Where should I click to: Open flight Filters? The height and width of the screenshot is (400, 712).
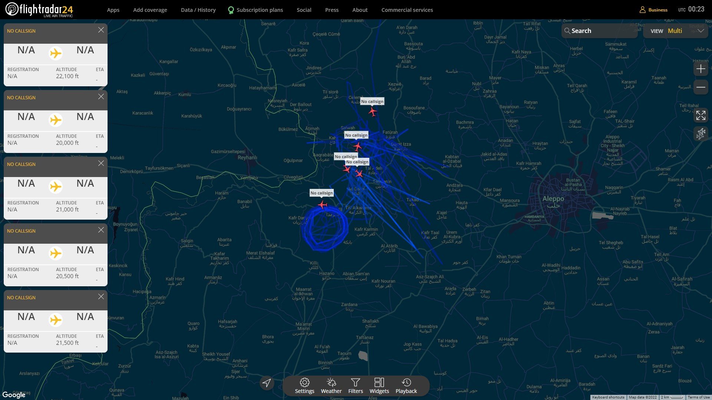point(356,386)
